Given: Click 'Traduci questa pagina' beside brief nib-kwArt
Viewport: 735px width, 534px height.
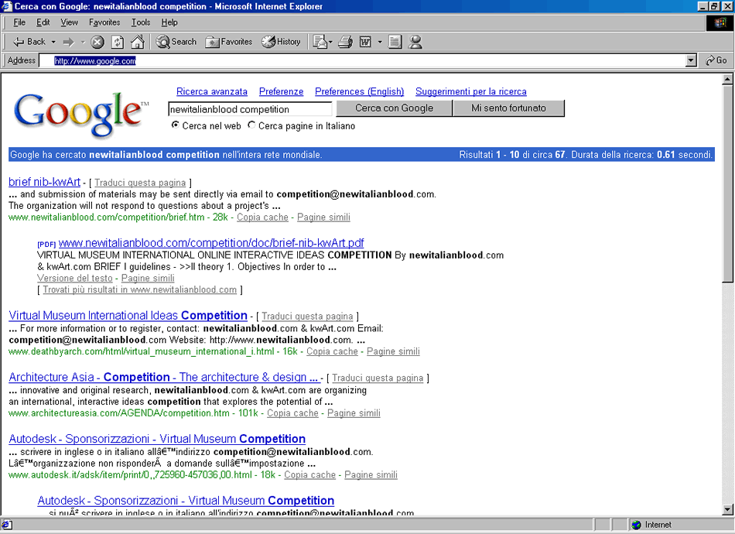Looking at the screenshot, I should click(140, 183).
